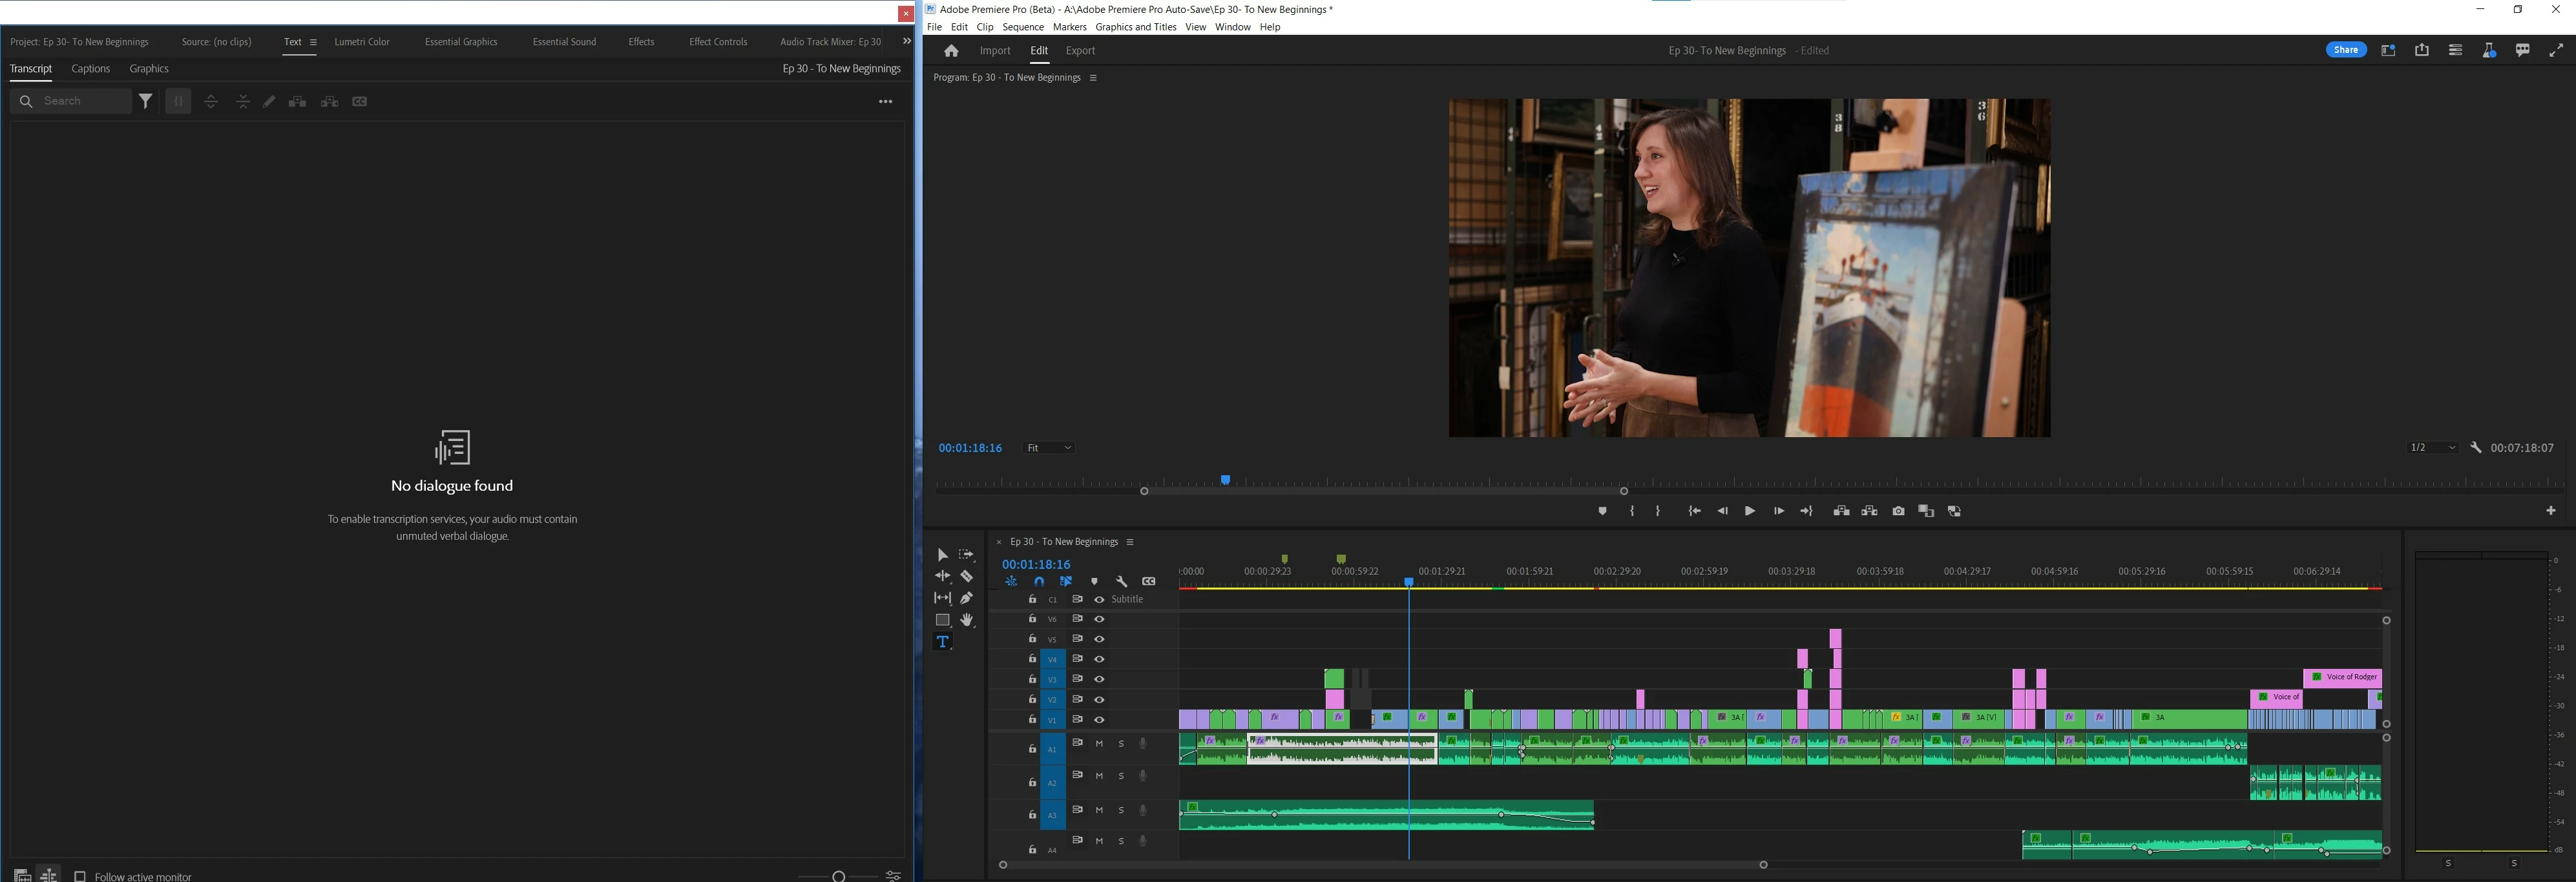Screen dimensions: 2576x882
Task: Mute audio track A1
Action: click(1099, 743)
